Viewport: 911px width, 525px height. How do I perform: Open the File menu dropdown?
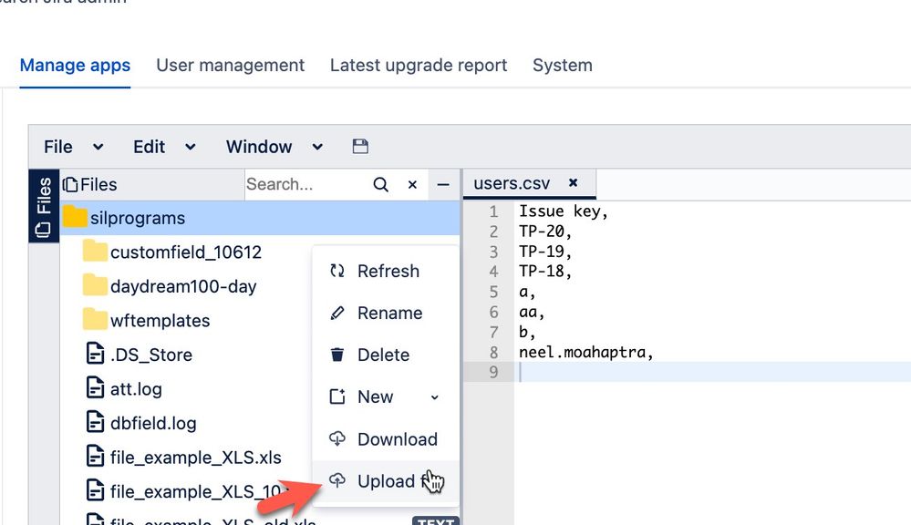click(x=73, y=147)
